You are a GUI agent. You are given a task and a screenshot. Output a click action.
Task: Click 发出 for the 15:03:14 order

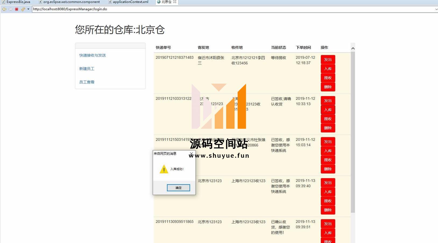pos(328,142)
